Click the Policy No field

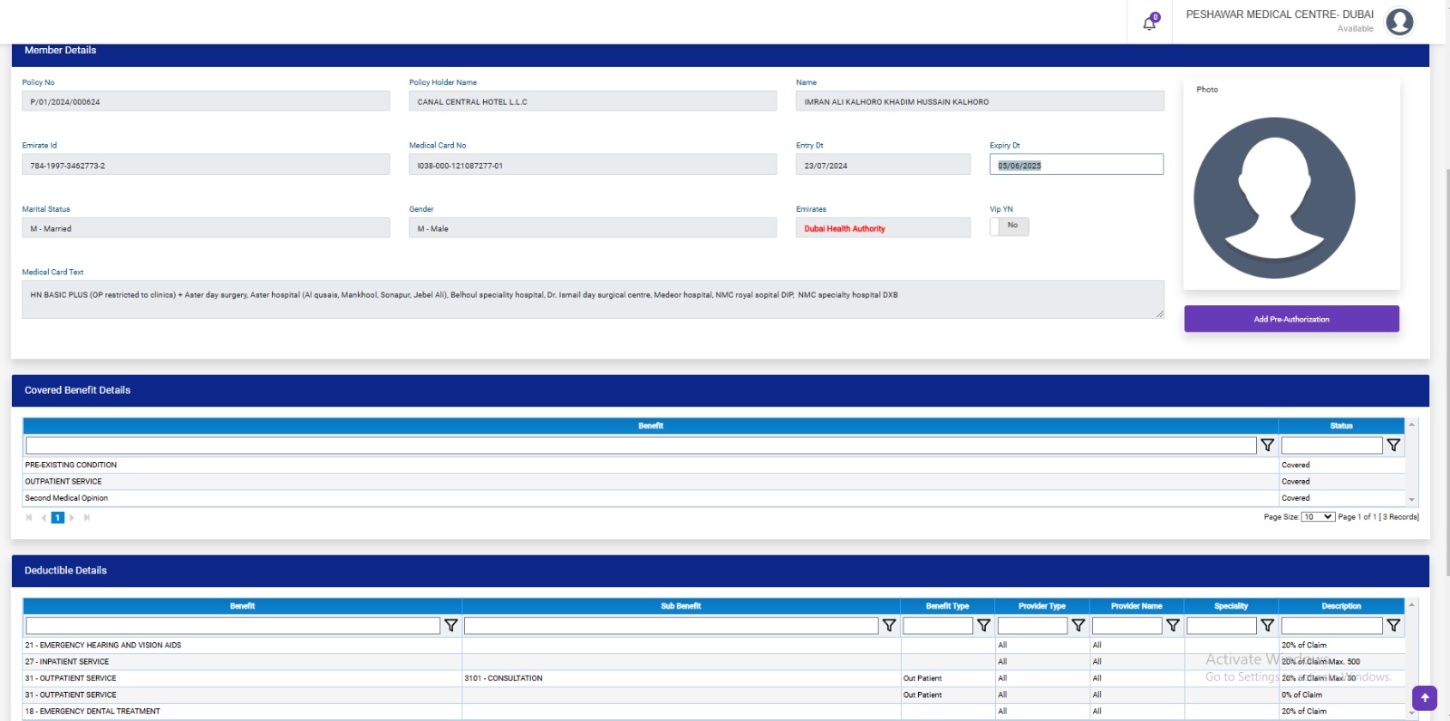(206, 101)
